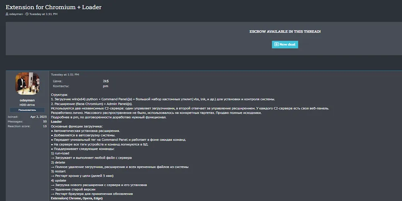Click 'Удаление старой версии' line
This screenshot has height=201, width=402.
click(x=73, y=189)
